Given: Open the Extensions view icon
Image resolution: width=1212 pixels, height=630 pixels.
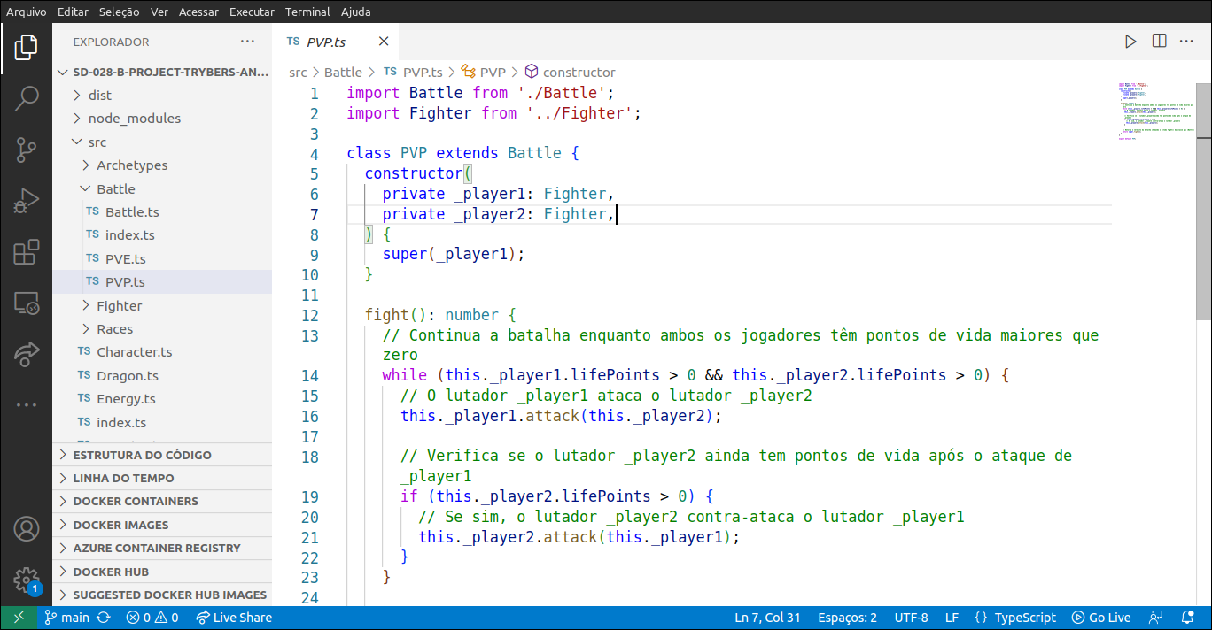Looking at the screenshot, I should point(27,252).
